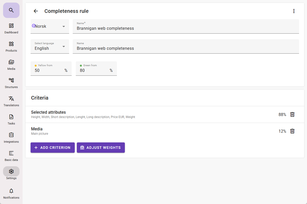The height and width of the screenshot is (204, 307).
Task: Open the Selected attributes criterion row
Action: [x=128, y=114]
